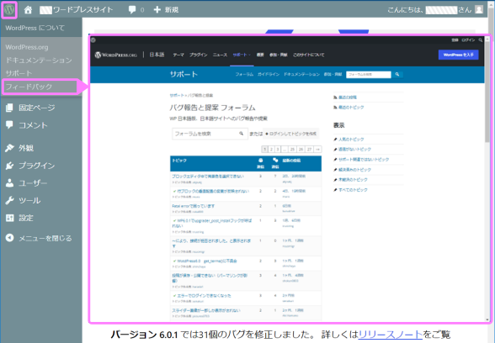Click the pagination next arrow button
This screenshot has width=495, height=343.
pos(317,150)
